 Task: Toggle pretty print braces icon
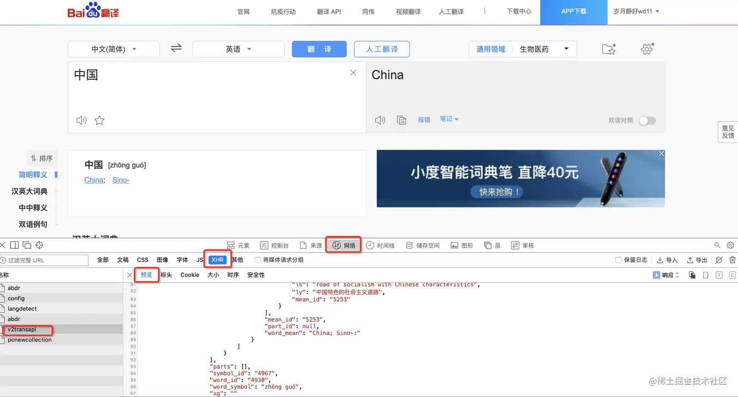pyautogui.click(x=706, y=275)
